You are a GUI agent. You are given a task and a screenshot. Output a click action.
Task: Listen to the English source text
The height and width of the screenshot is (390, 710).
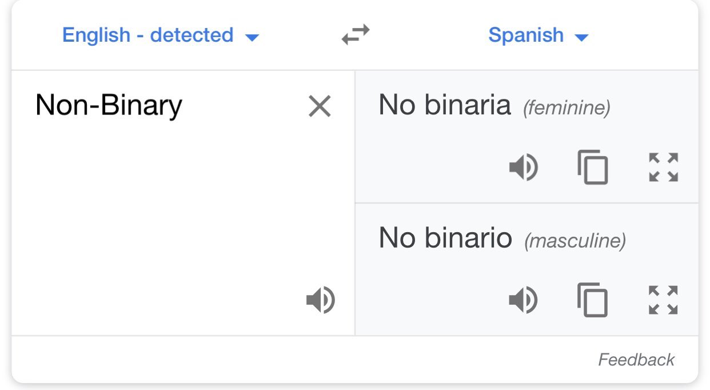point(320,300)
